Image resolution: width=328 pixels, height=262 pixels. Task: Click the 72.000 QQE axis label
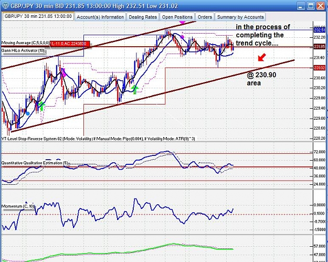320,152
